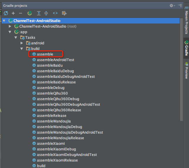Screen dimensions: 189x168
Task: Toggle offline mode toolbar icon
Action: pos(55,13)
